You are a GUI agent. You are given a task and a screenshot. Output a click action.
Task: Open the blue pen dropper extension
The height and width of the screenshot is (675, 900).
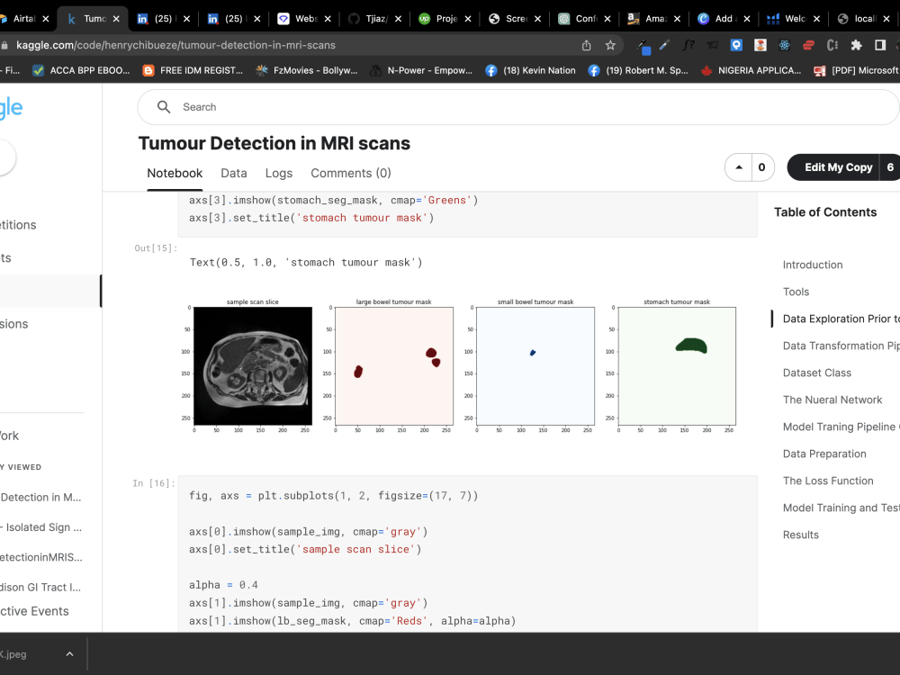(x=665, y=45)
